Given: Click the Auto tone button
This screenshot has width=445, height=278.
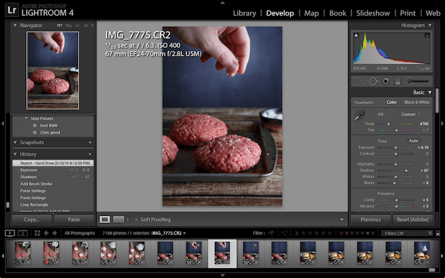Looking at the screenshot, I should (x=414, y=141).
